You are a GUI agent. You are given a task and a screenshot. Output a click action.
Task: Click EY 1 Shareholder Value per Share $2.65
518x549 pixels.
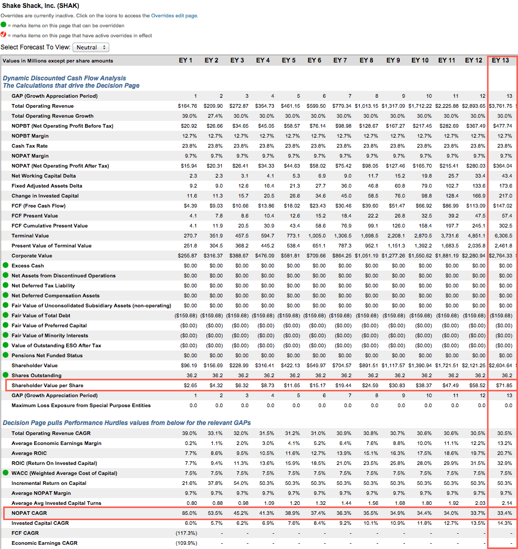click(190, 386)
